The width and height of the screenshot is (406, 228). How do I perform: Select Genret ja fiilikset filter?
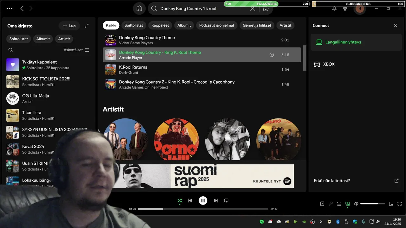point(257,25)
